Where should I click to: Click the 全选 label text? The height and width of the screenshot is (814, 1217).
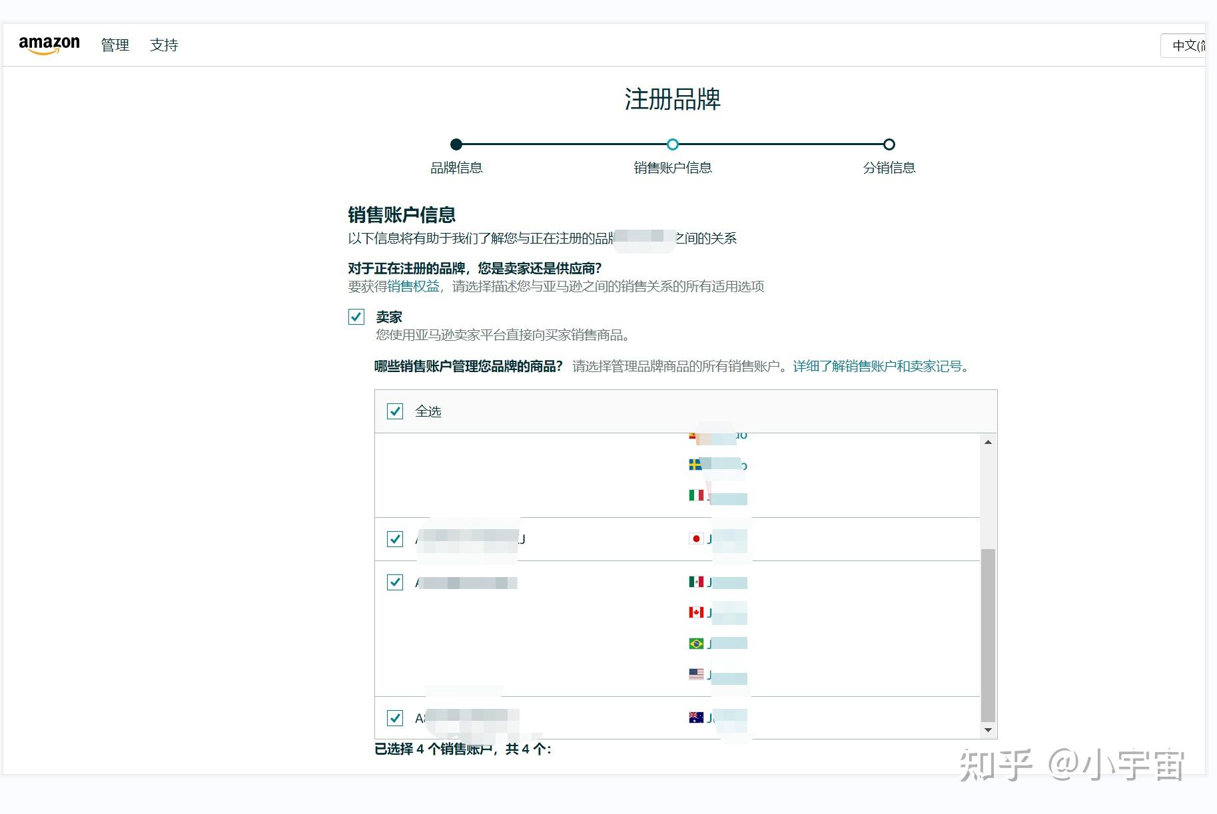(x=428, y=411)
